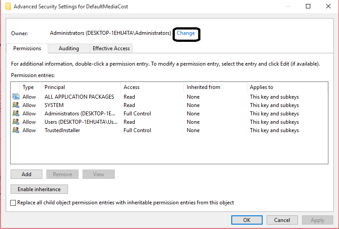Click the TrustedInstaller entry user icon

click(x=16, y=130)
